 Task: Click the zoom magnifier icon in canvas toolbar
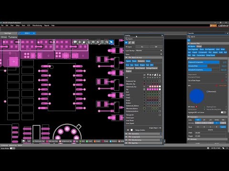click(x=107, y=42)
